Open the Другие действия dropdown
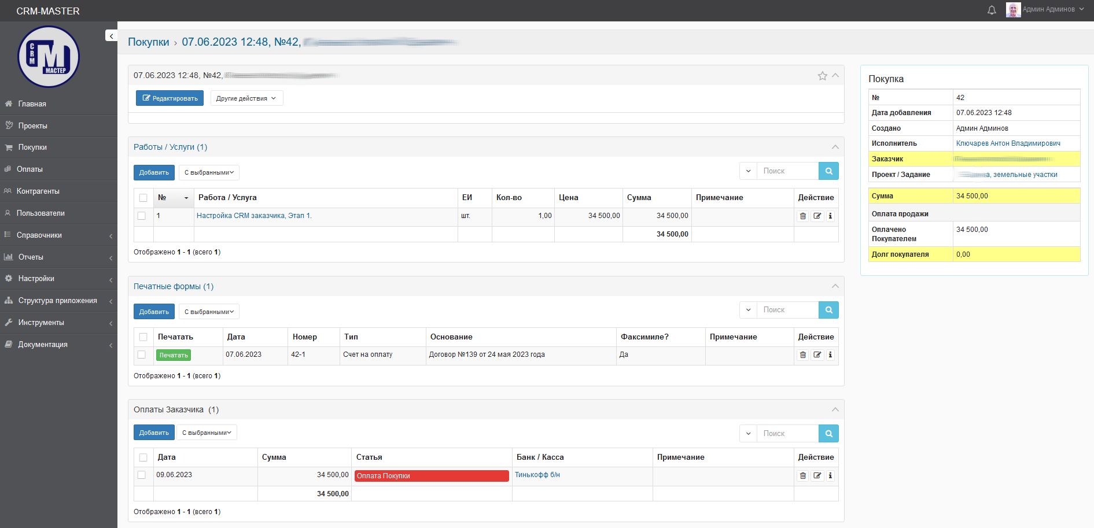1094x528 pixels. [246, 98]
